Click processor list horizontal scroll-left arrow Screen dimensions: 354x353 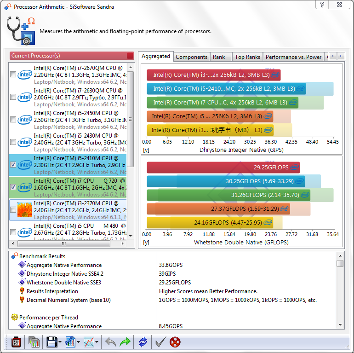tap(13, 243)
